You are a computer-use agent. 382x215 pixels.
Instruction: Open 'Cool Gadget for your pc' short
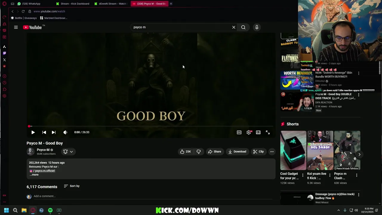[293, 150]
